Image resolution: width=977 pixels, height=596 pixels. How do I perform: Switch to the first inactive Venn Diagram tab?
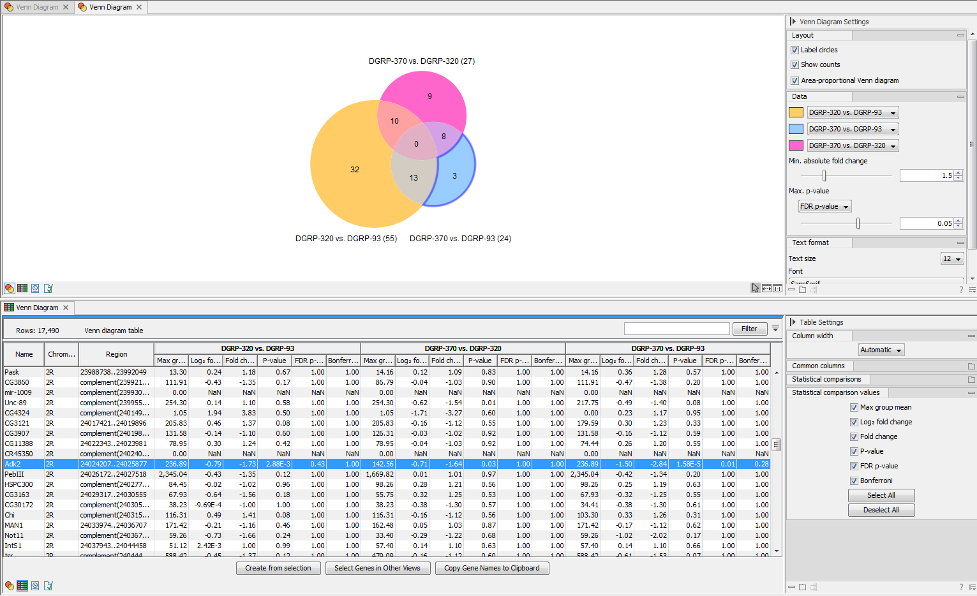tap(36, 7)
